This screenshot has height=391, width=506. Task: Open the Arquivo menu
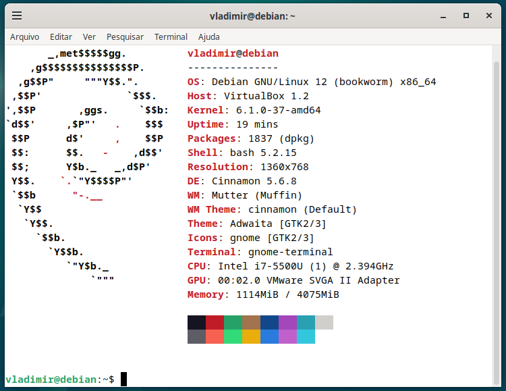25,37
